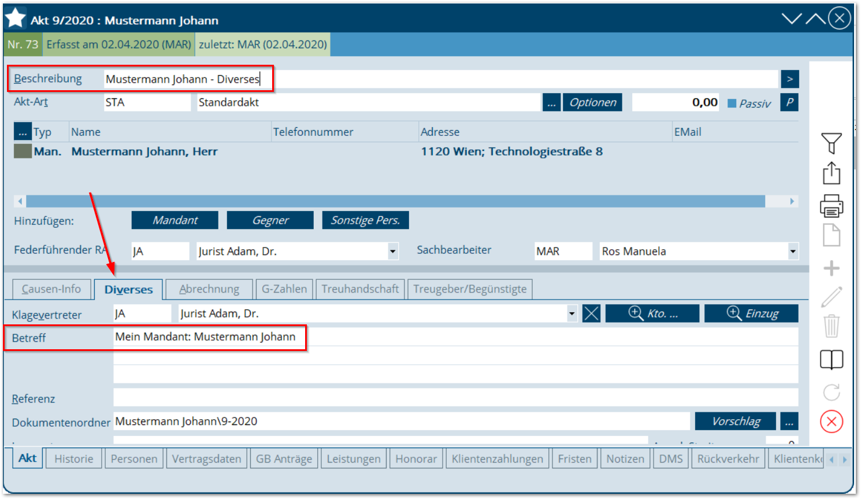Open the Rückverkehr bottom tab
Screen dimensions: 861x499
728,459
